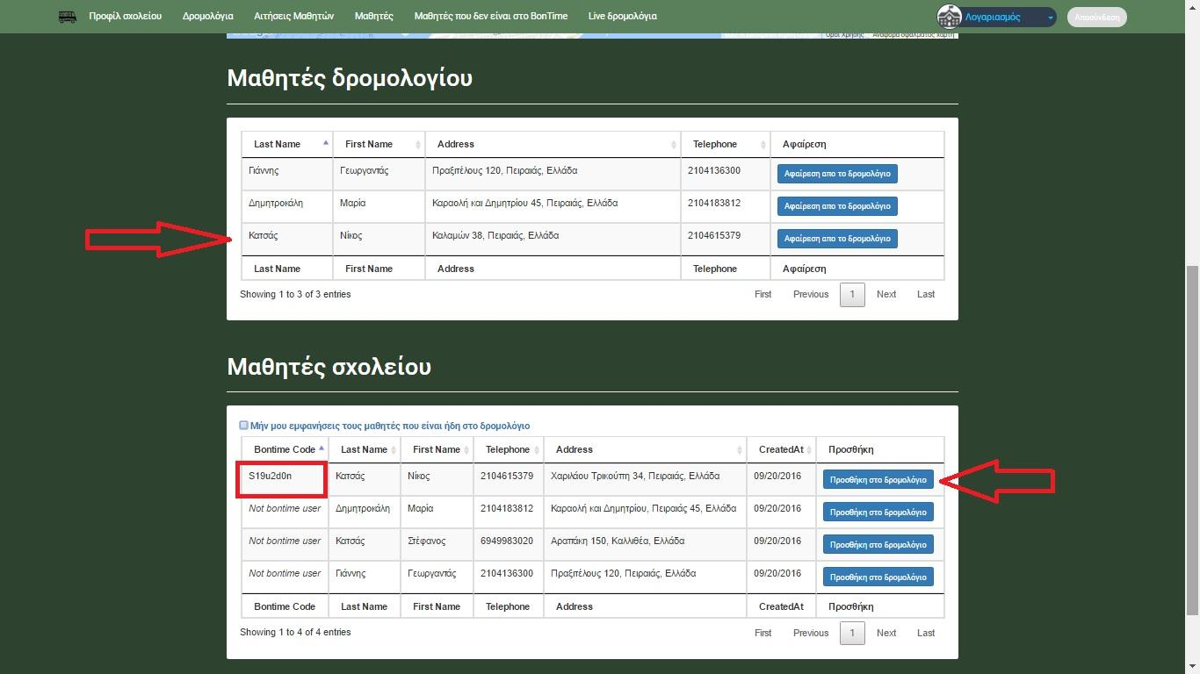Click address Πραξιτέλους 120, Πειραιάς in route table
This screenshot has height=674, width=1200.
504,170
